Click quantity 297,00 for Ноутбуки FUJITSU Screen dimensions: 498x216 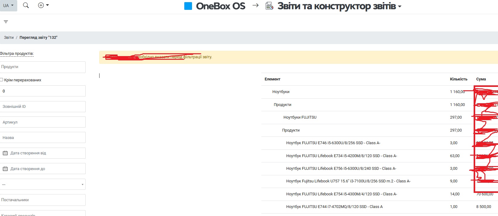tap(456, 117)
